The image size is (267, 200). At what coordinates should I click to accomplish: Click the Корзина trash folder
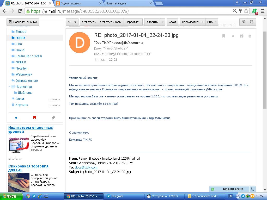pos(22,105)
